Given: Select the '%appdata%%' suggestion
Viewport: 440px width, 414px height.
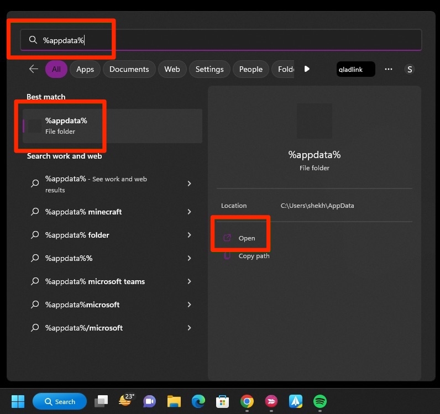Looking at the screenshot, I should (112, 258).
